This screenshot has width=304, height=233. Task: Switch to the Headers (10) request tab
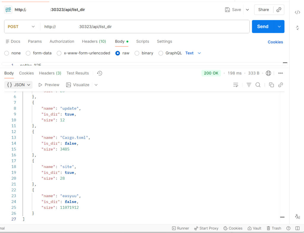click(x=94, y=41)
